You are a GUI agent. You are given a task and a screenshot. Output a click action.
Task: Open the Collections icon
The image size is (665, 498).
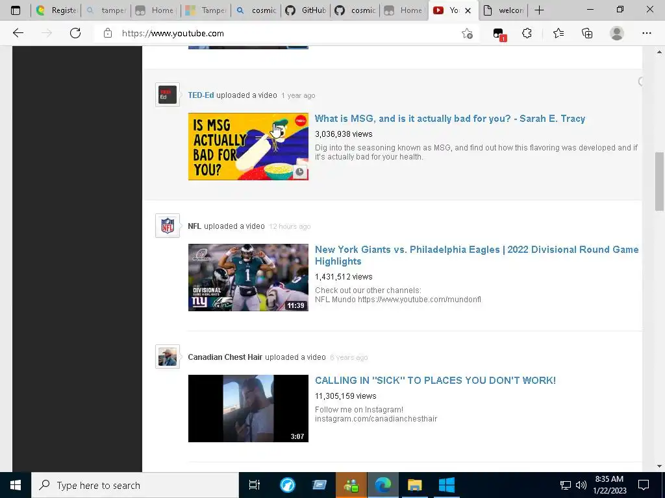coord(587,33)
